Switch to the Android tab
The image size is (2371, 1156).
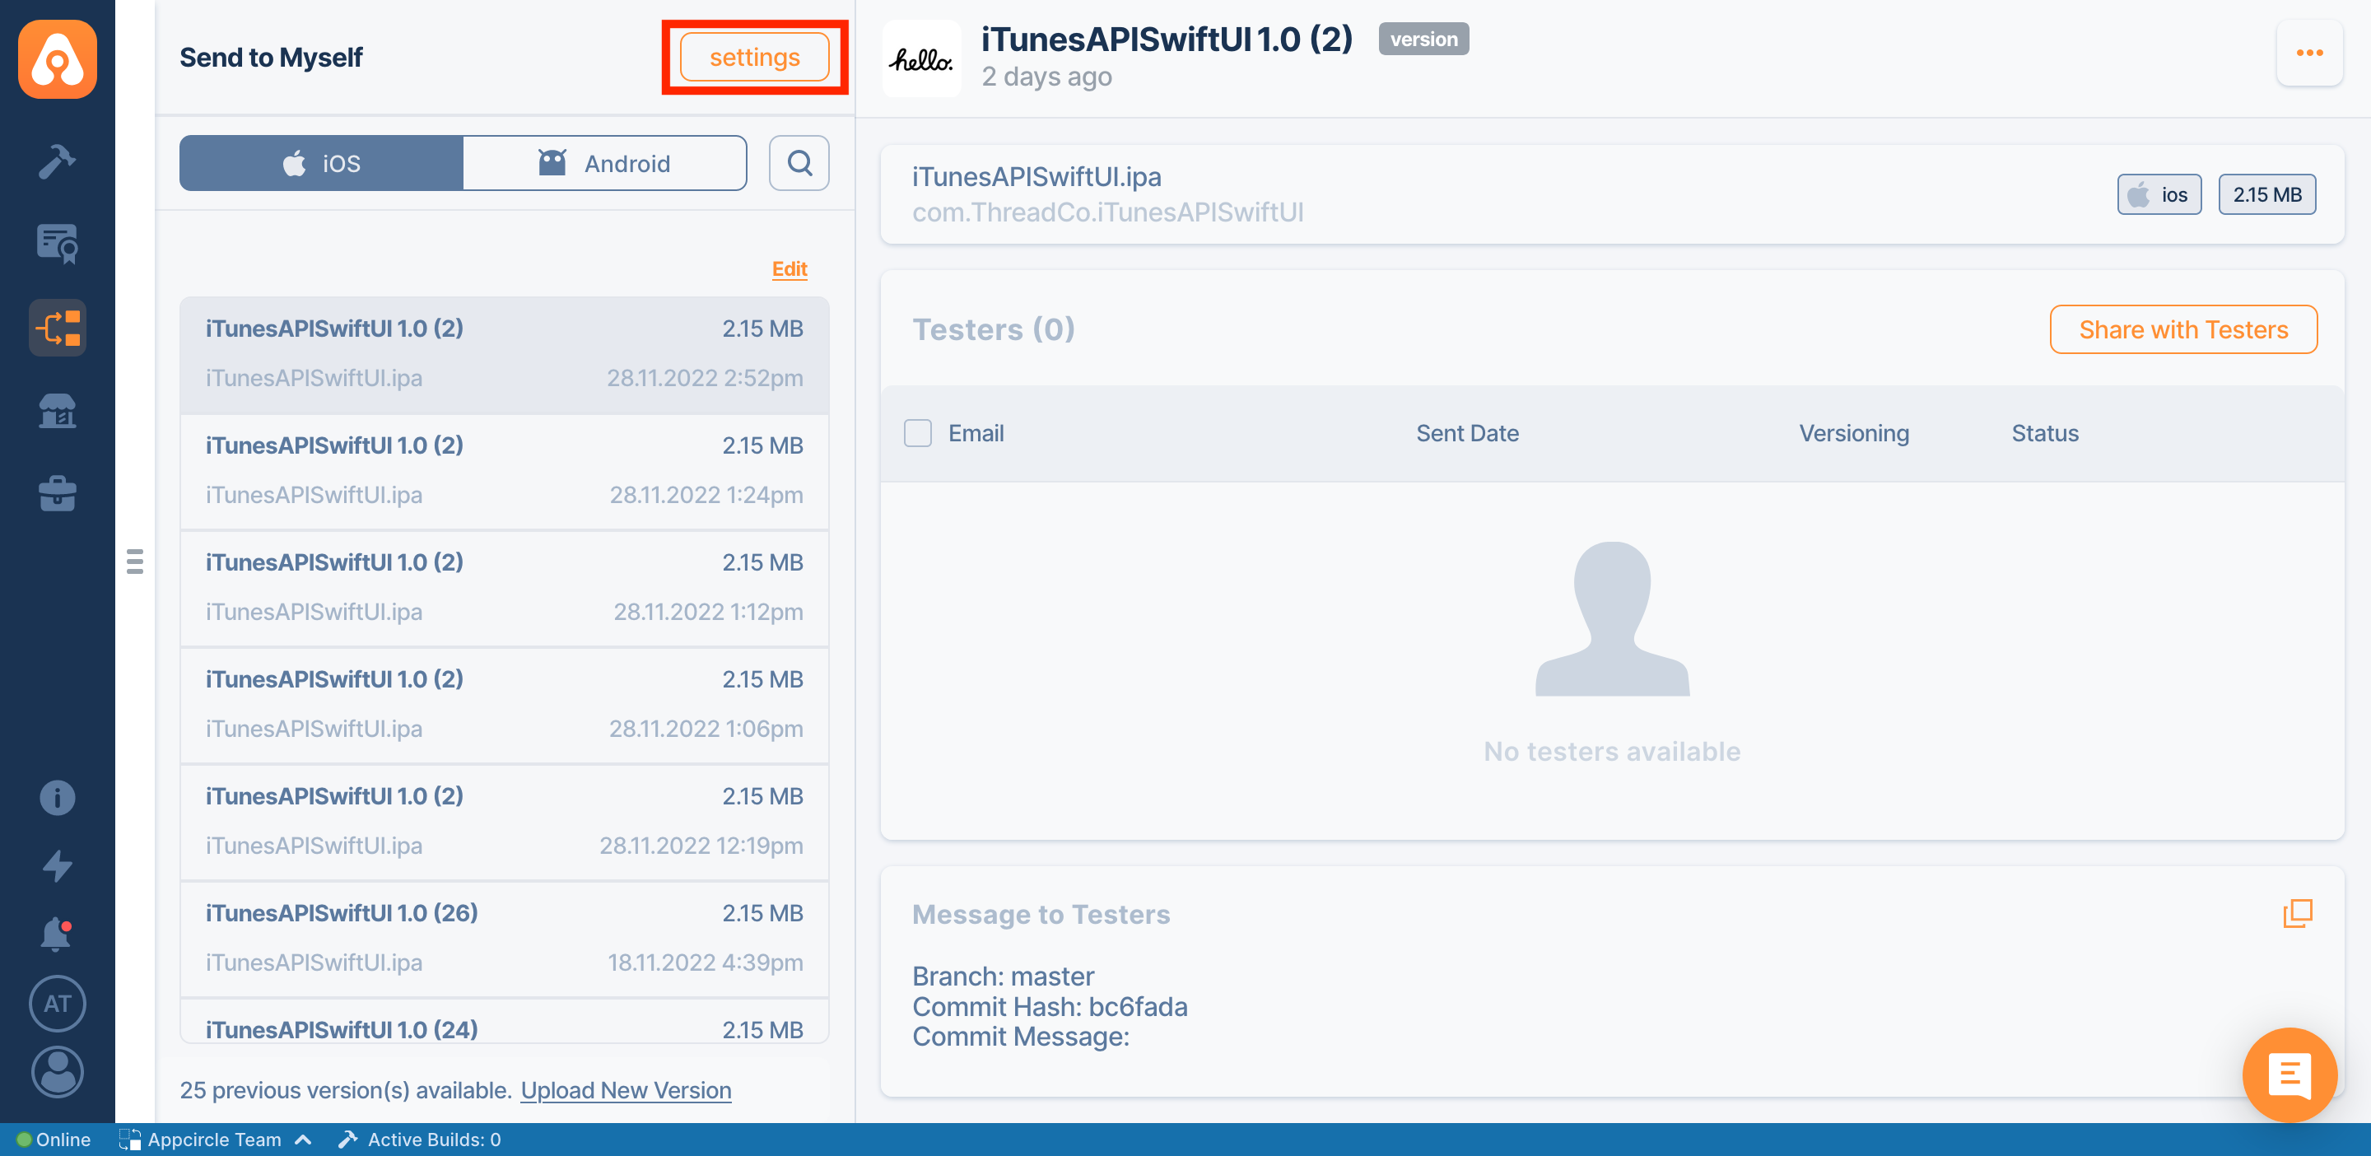[605, 163]
